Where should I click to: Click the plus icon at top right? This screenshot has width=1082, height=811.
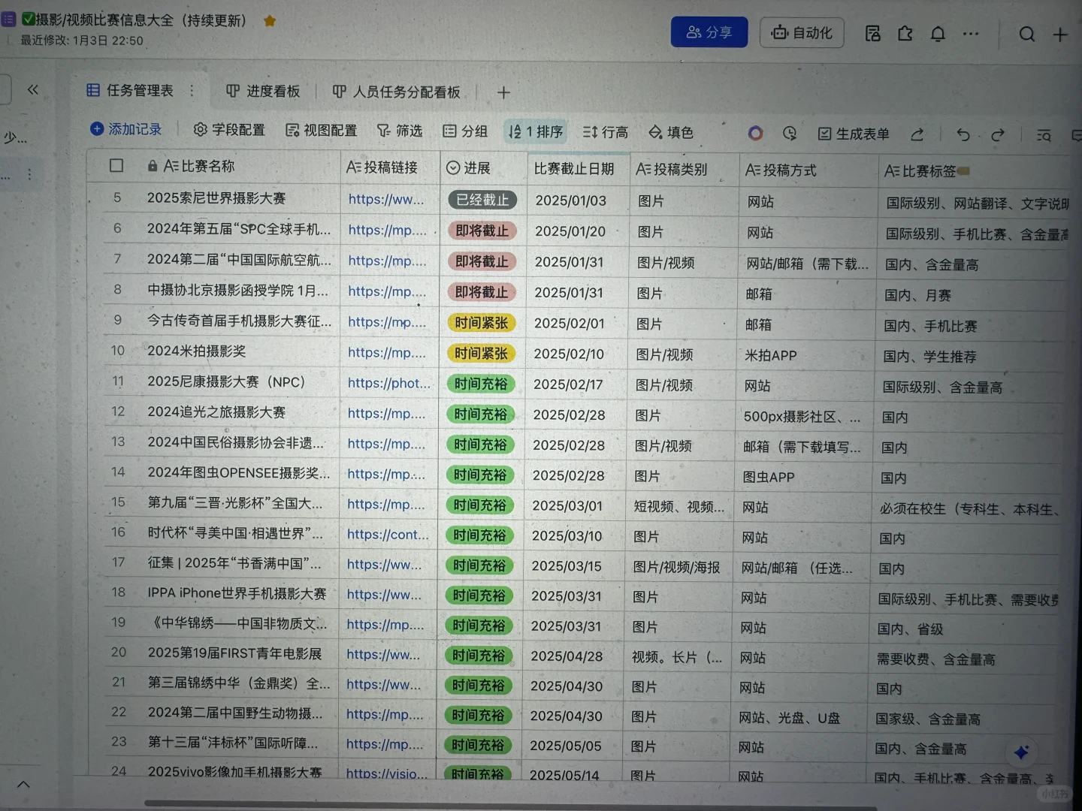tap(1060, 35)
